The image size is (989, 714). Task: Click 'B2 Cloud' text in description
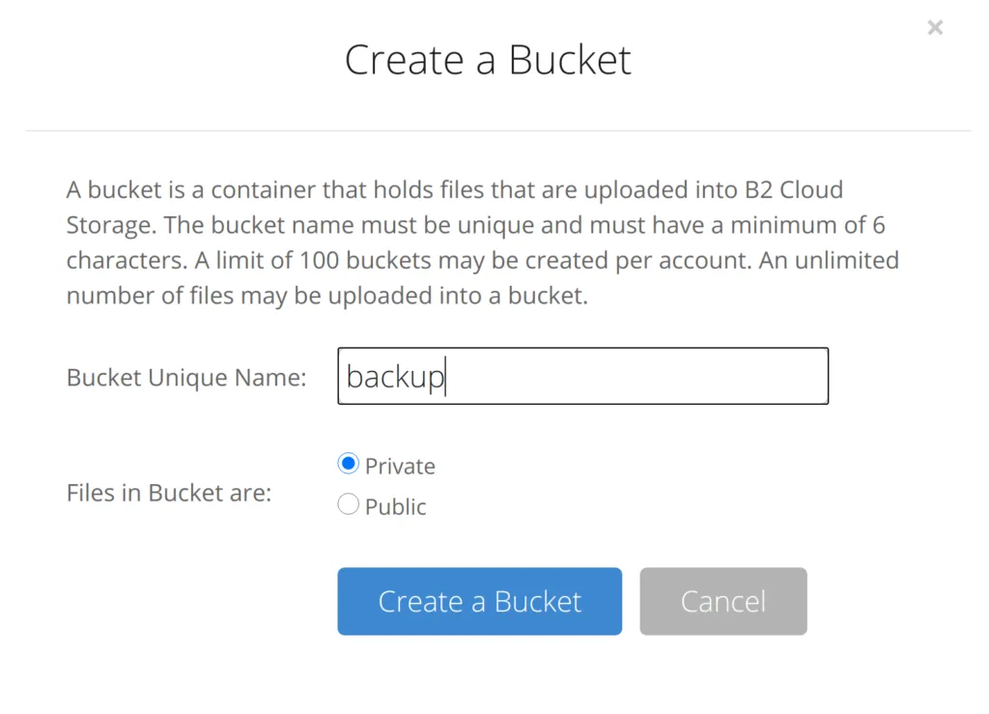pos(793,189)
